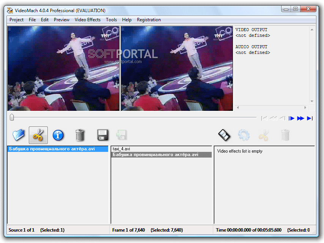Open the Registration menu

click(149, 20)
